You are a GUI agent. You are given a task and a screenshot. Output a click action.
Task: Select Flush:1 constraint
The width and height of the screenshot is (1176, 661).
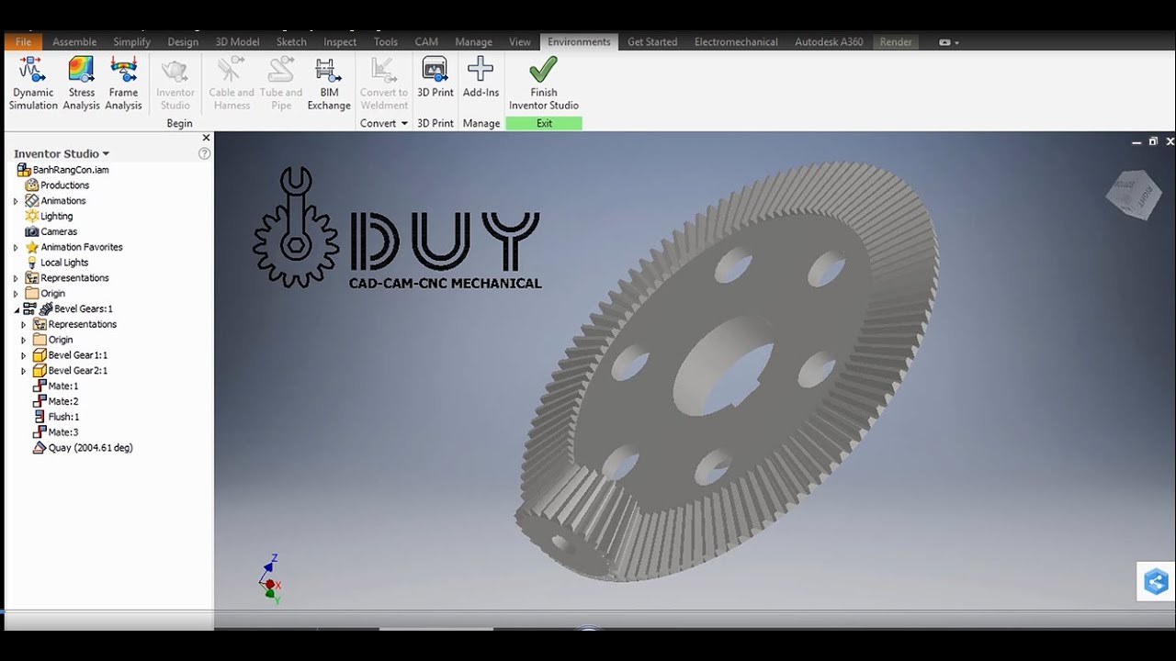point(56,417)
